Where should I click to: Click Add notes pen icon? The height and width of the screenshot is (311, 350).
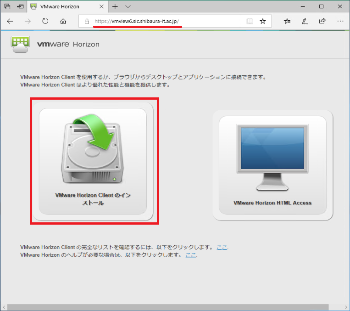(305, 21)
